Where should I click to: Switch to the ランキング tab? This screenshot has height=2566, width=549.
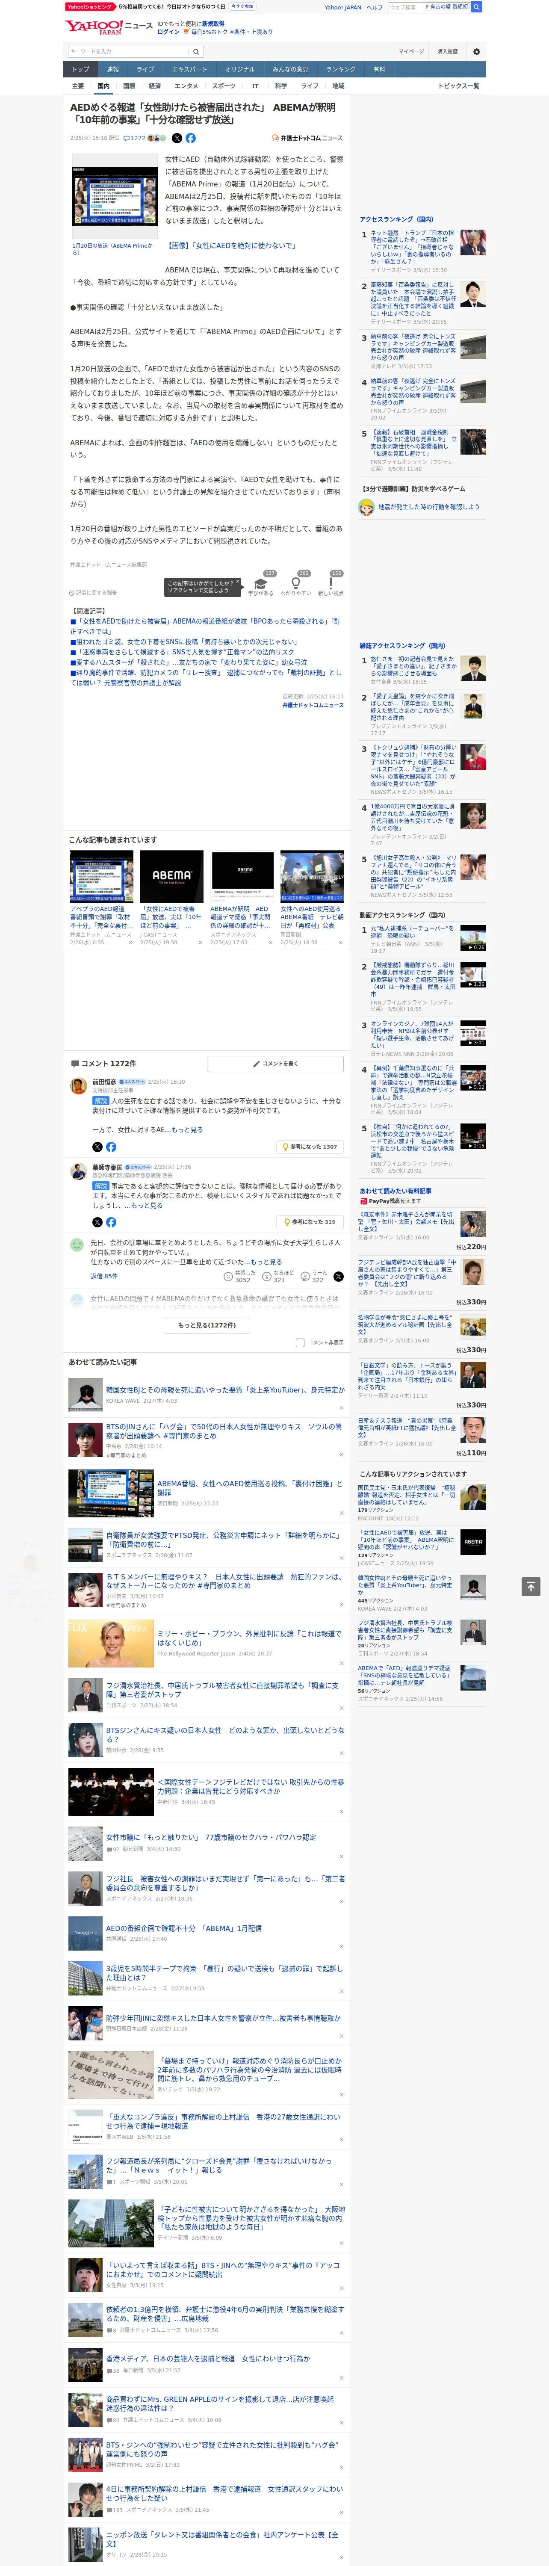point(341,70)
